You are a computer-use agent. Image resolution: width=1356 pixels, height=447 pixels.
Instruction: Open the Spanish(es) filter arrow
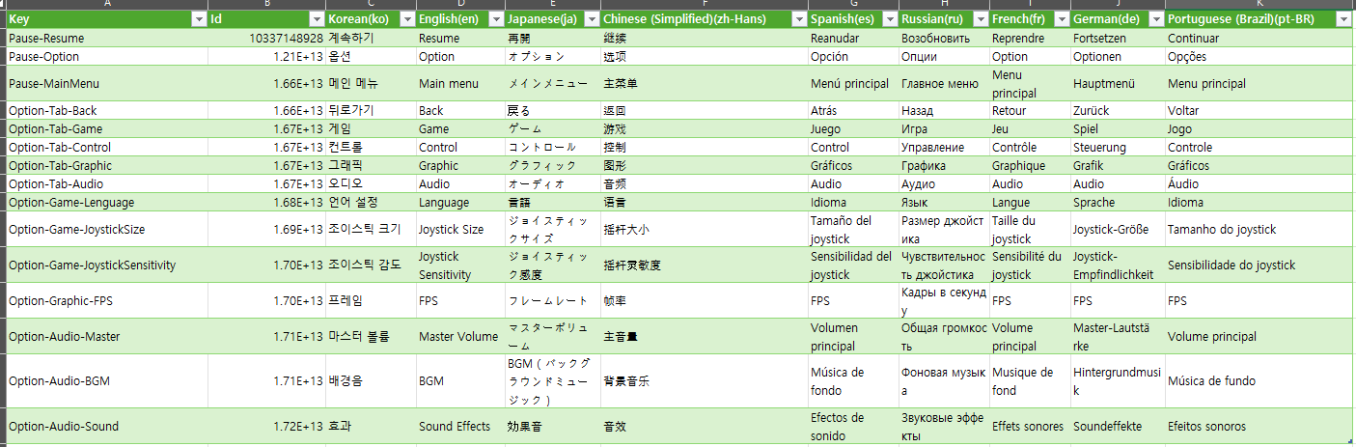[x=890, y=19]
